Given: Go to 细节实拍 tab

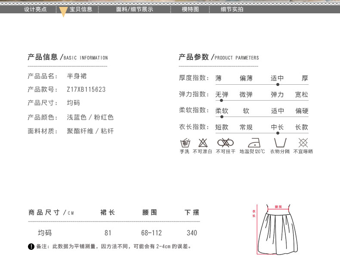Looking at the screenshot, I should (x=232, y=9).
